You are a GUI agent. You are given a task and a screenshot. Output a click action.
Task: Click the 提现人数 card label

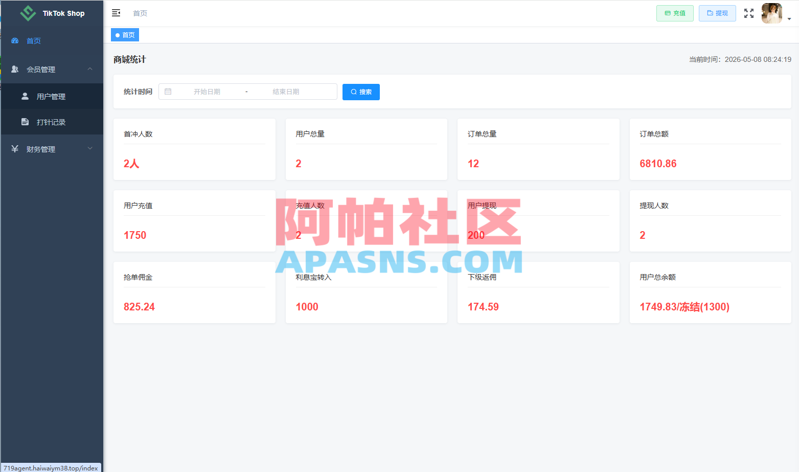(x=654, y=206)
